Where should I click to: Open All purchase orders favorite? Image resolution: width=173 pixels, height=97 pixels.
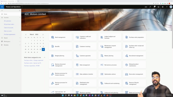(9, 24)
